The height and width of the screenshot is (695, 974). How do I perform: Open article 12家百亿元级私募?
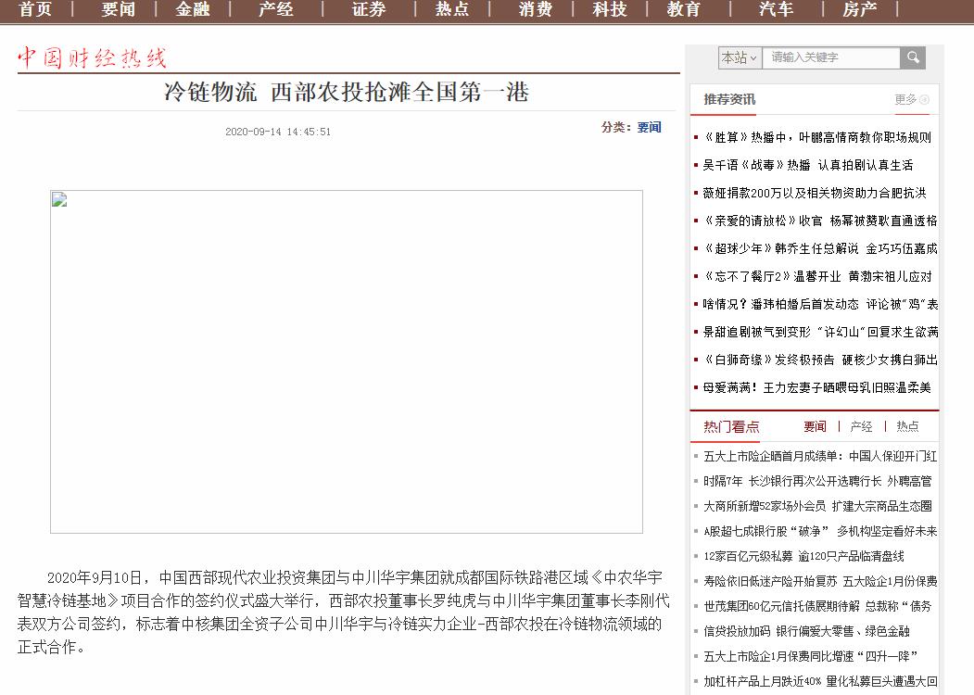point(803,557)
